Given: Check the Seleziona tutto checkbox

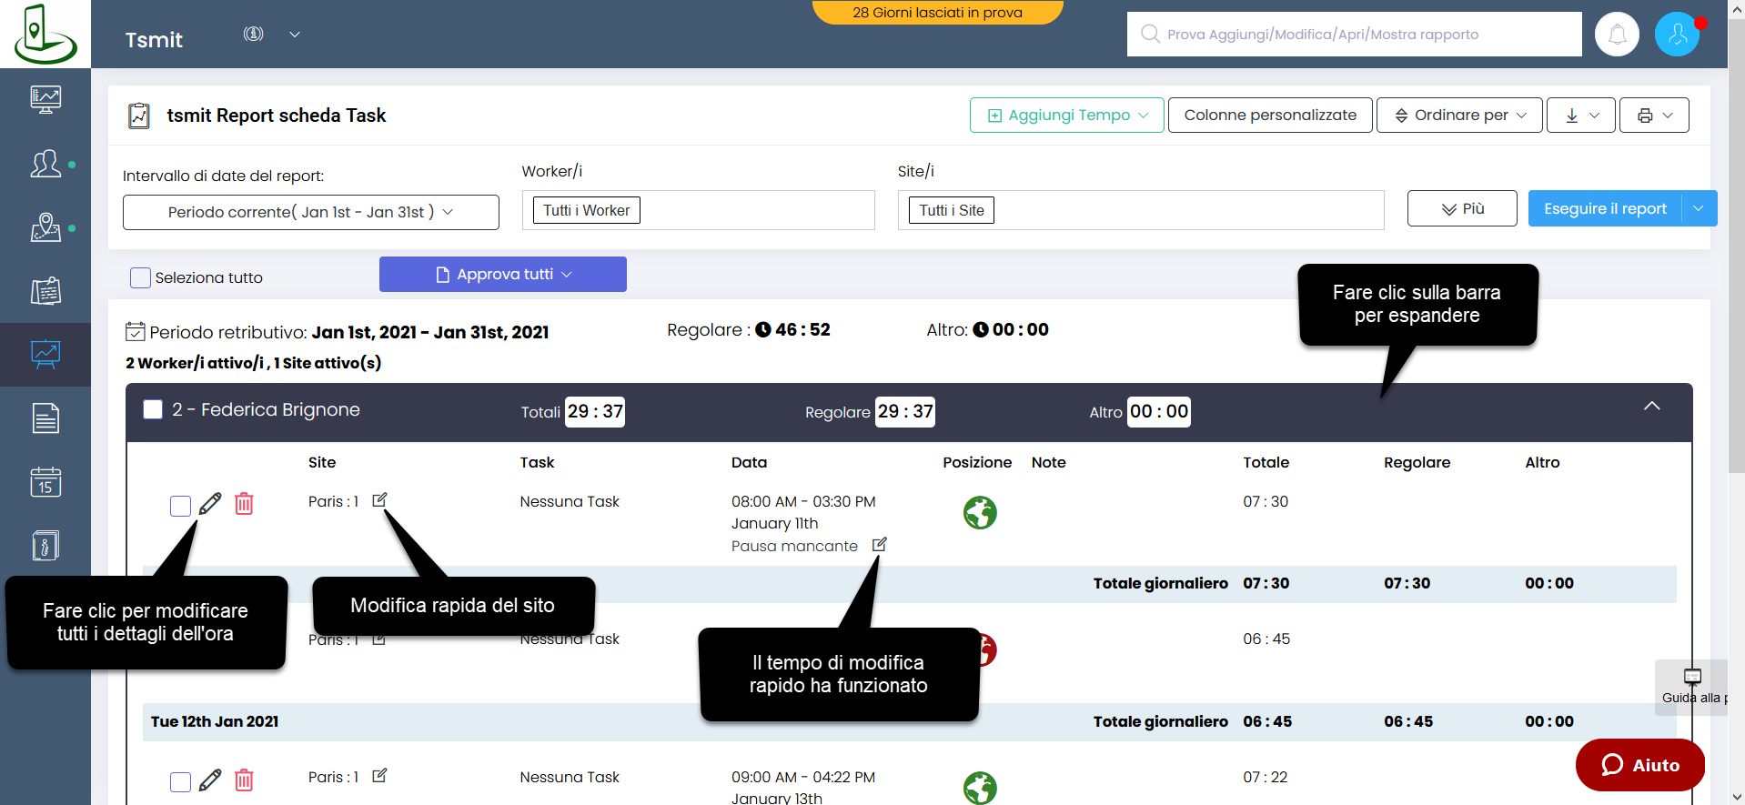Looking at the screenshot, I should (x=140, y=277).
